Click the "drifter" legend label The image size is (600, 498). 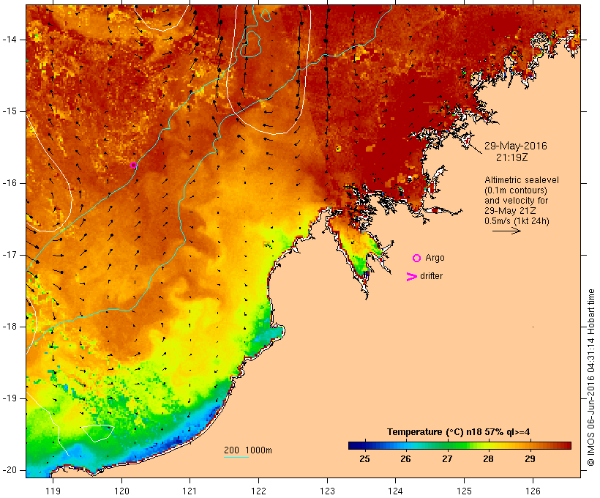pyautogui.click(x=431, y=276)
